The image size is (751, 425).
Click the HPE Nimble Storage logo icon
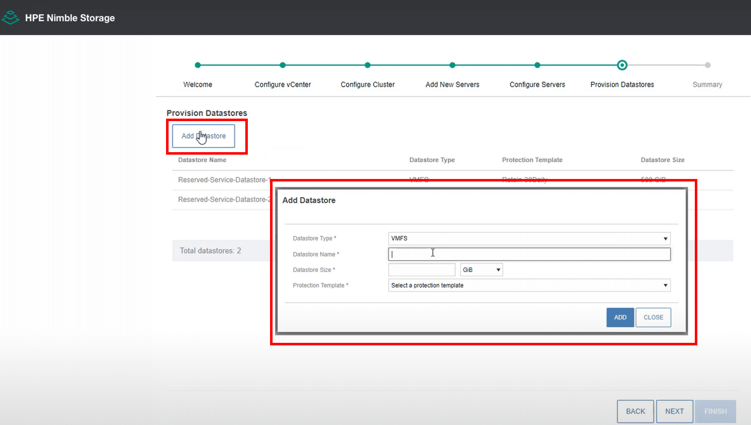tap(10, 18)
